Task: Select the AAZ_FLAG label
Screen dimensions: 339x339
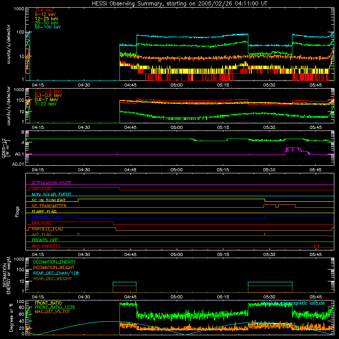Action: [x=42, y=234]
